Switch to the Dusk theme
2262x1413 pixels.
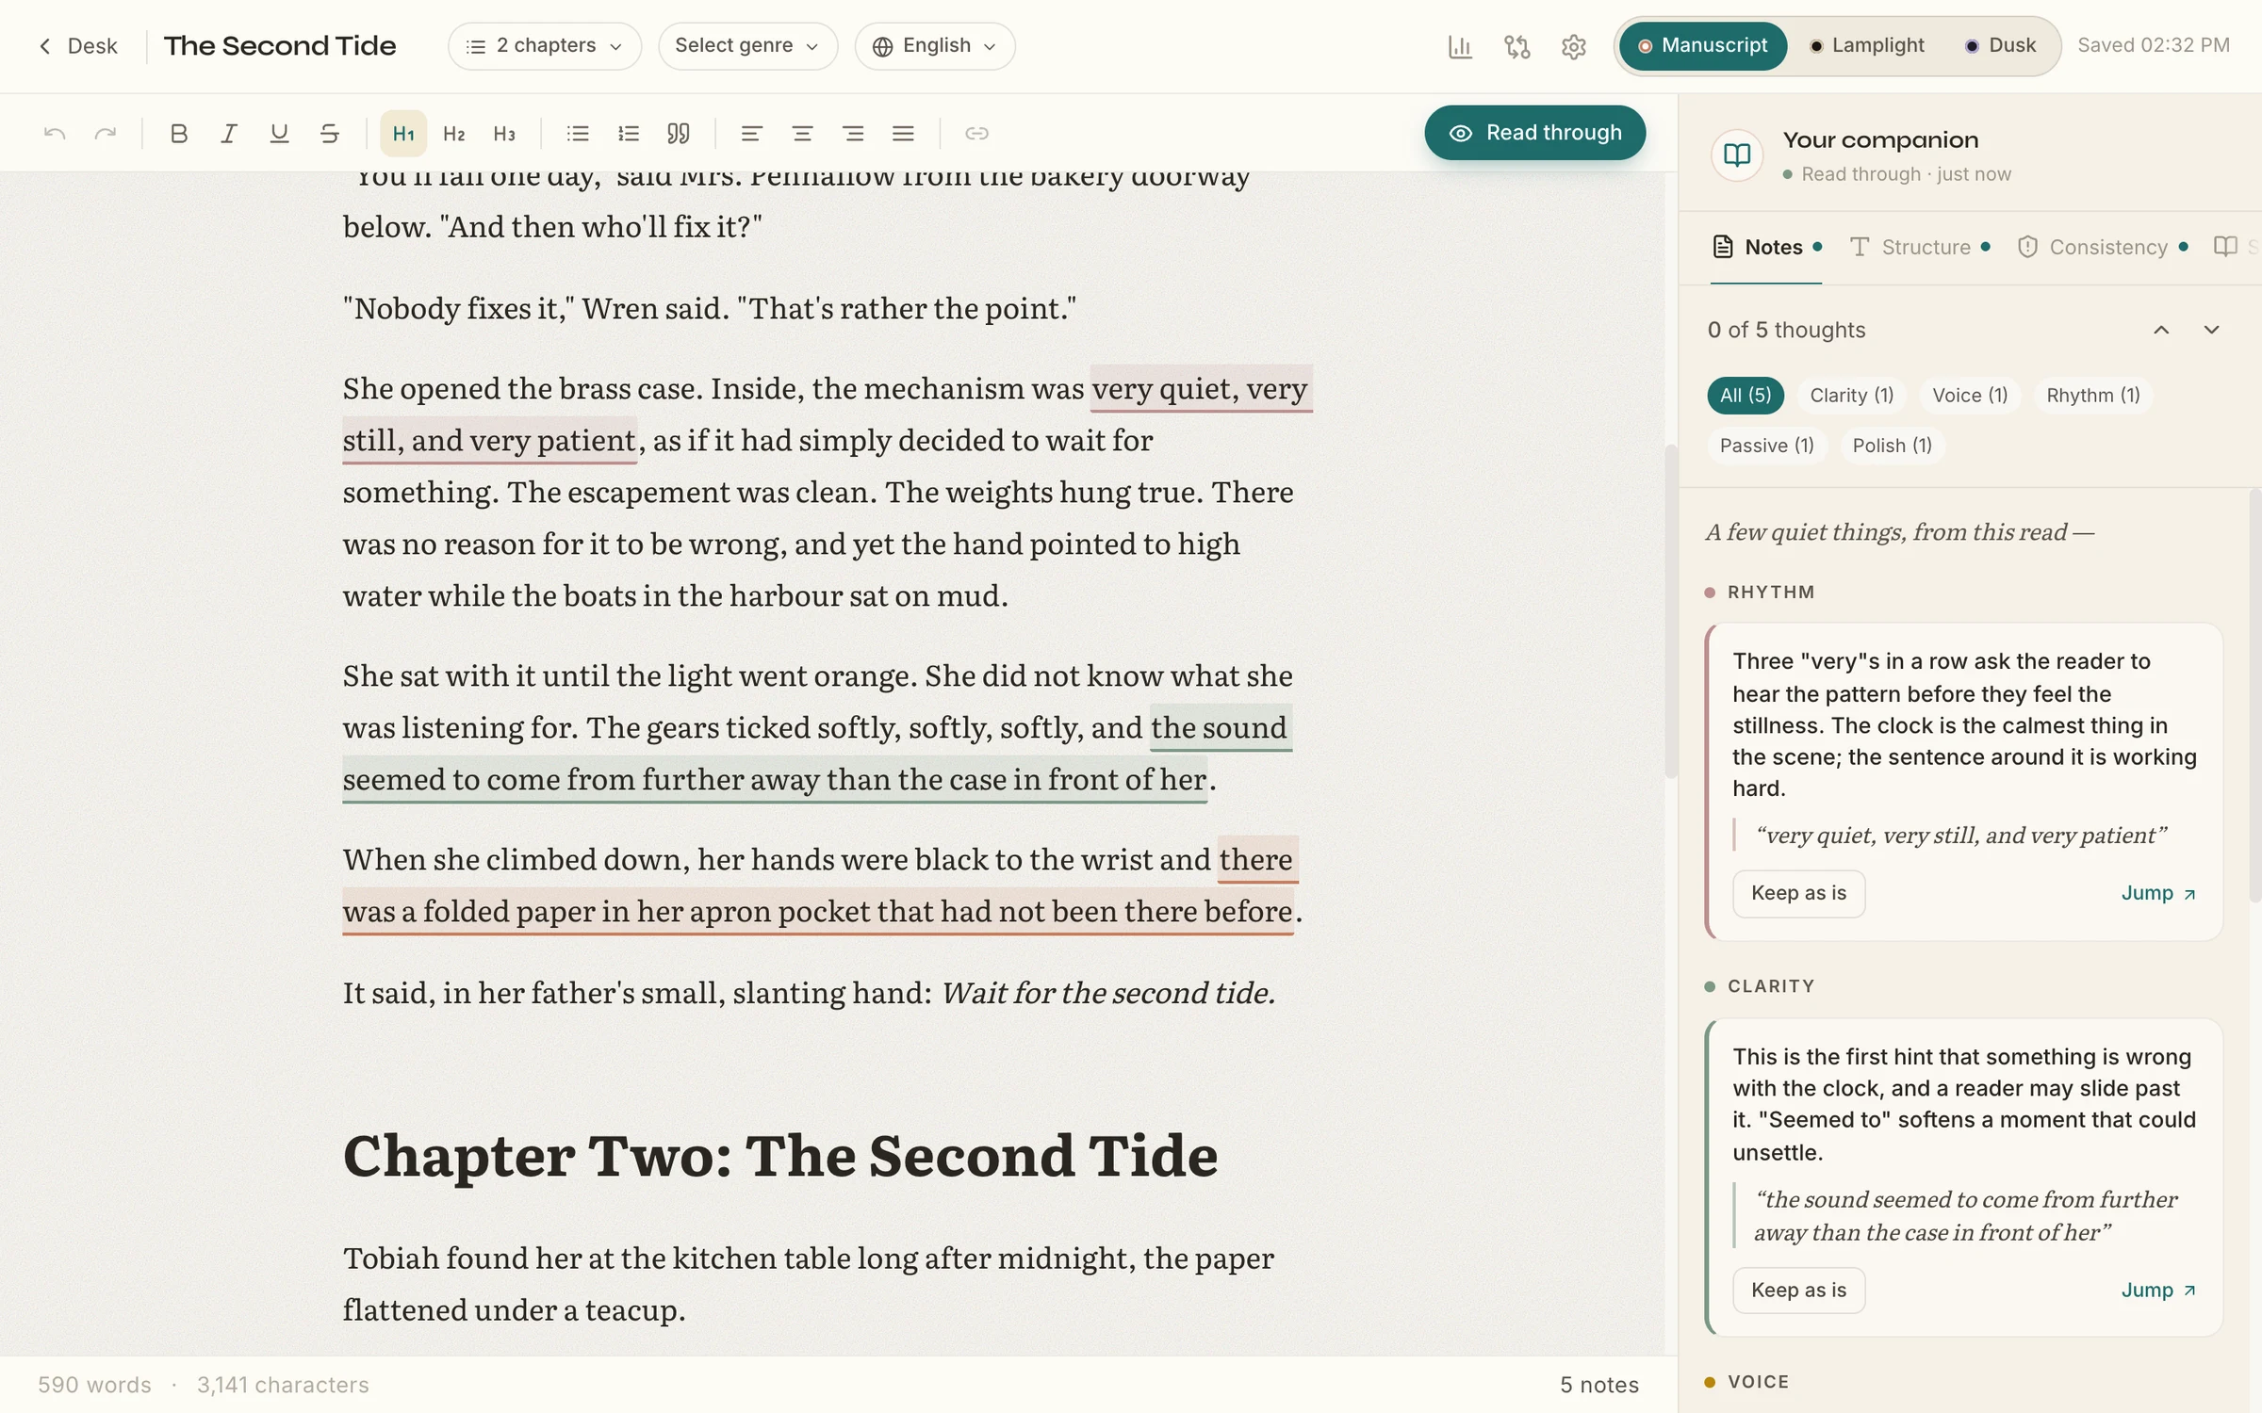2001,46
